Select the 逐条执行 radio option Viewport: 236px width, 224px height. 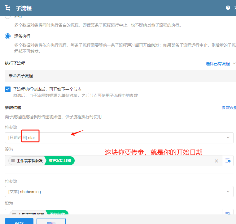[8, 36]
